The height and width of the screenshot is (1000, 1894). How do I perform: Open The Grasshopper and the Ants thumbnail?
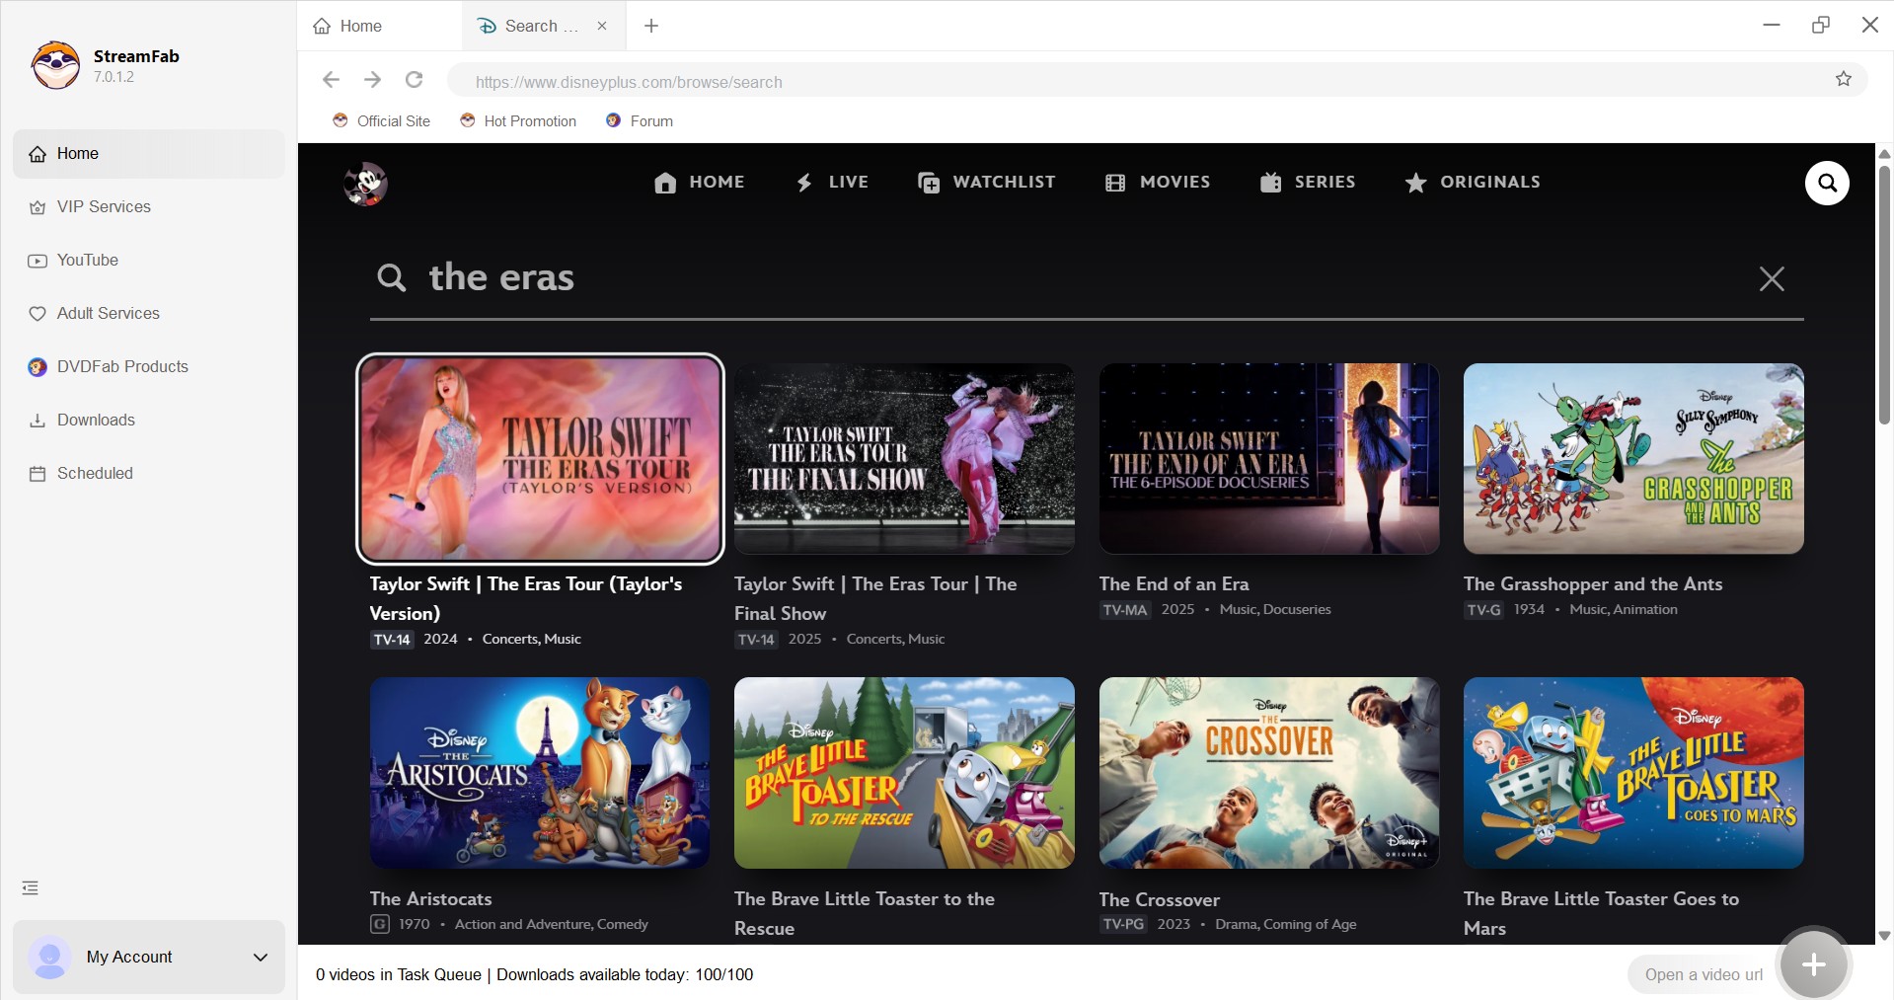pyautogui.click(x=1632, y=458)
